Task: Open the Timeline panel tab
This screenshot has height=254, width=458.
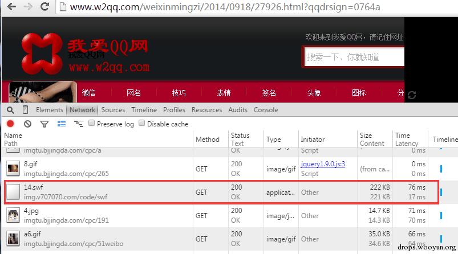Action: click(144, 110)
